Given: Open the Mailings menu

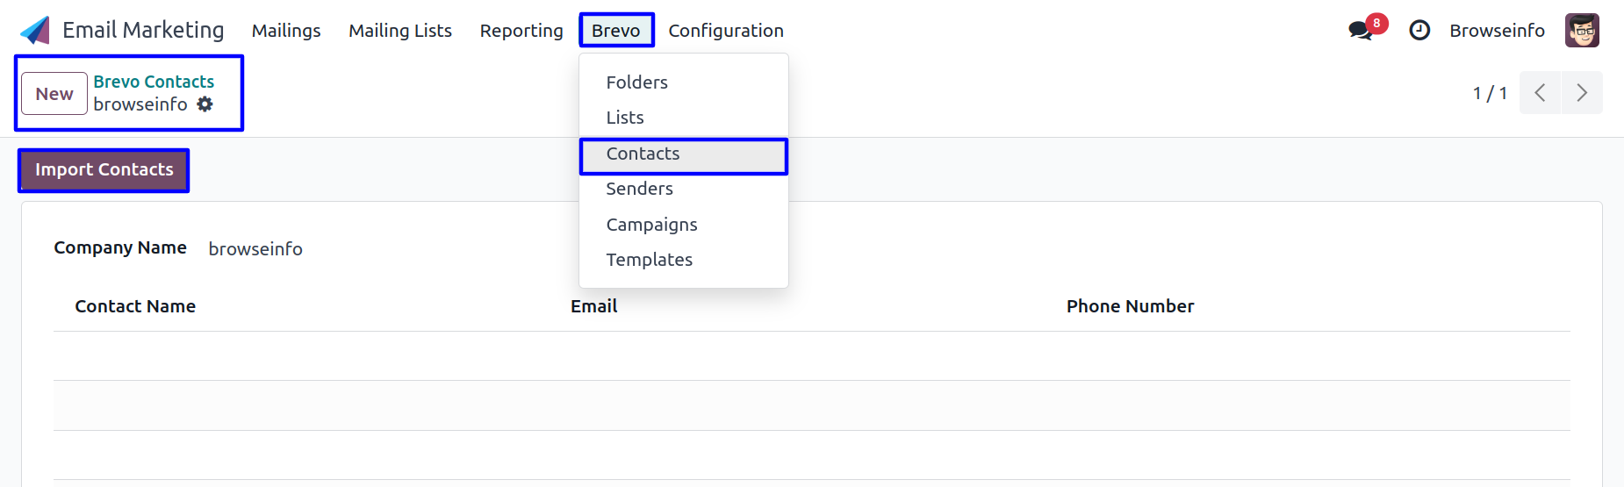Looking at the screenshot, I should click(x=286, y=31).
